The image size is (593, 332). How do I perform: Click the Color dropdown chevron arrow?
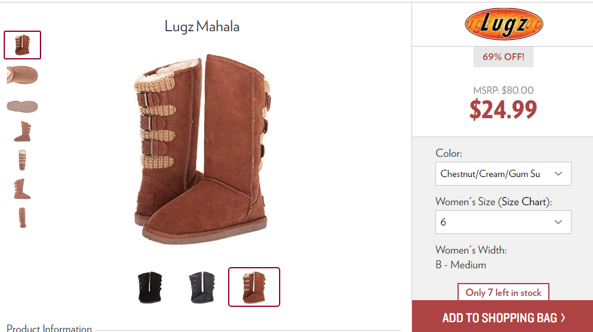[x=558, y=174]
